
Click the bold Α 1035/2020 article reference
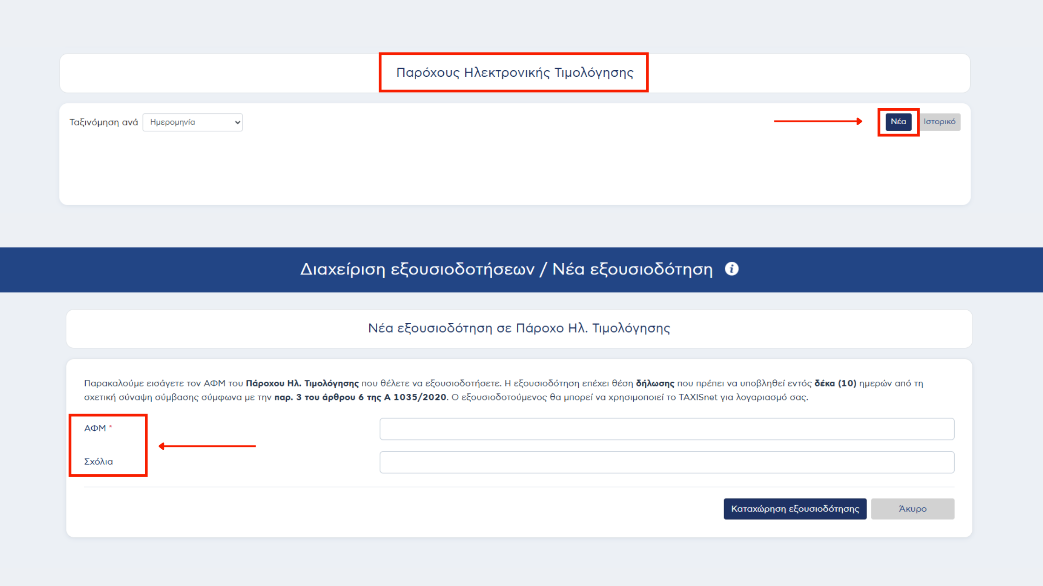coord(415,397)
